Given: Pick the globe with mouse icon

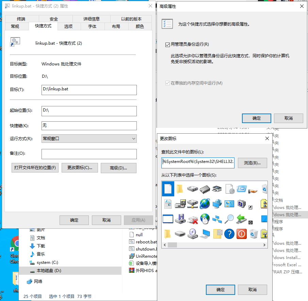Looking at the screenshot, I should click(205, 219).
